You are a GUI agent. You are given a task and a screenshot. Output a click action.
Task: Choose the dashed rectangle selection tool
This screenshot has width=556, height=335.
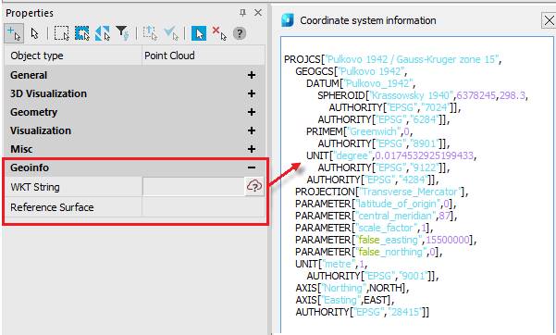tap(62, 33)
